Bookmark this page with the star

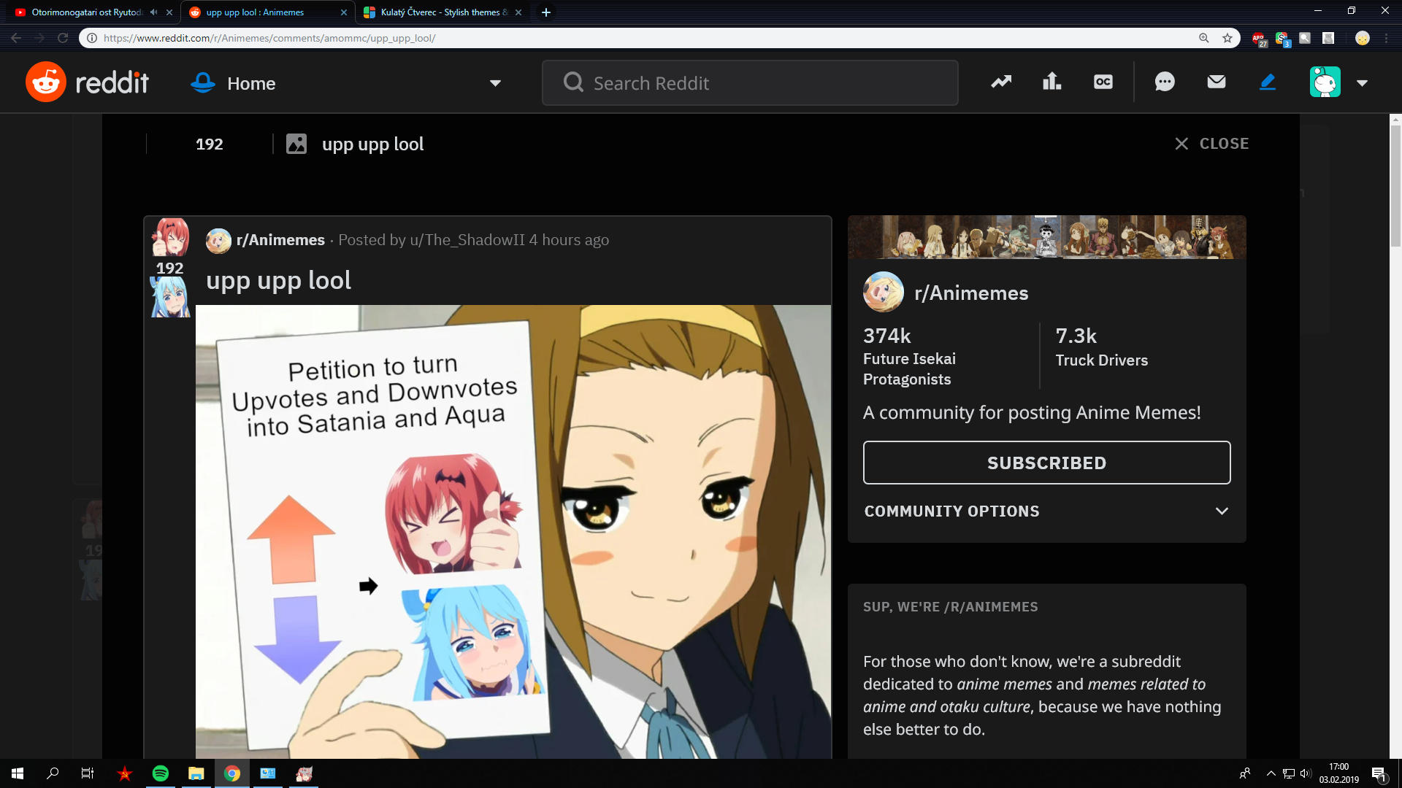tap(1227, 38)
